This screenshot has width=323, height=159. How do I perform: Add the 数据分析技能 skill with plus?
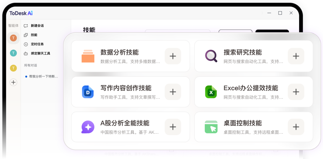173,56
